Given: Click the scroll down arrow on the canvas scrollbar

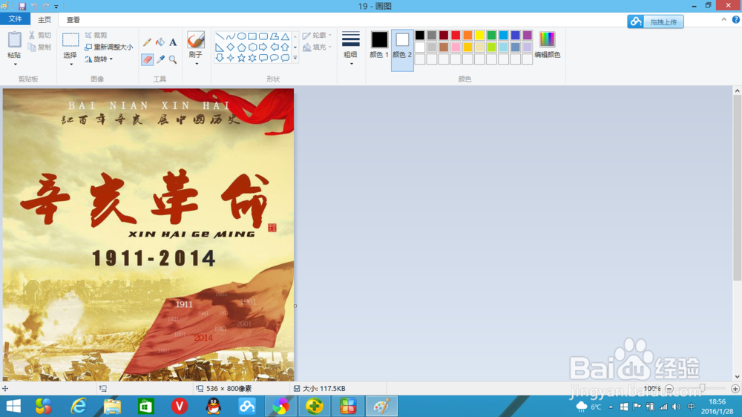Looking at the screenshot, I should click(738, 377).
